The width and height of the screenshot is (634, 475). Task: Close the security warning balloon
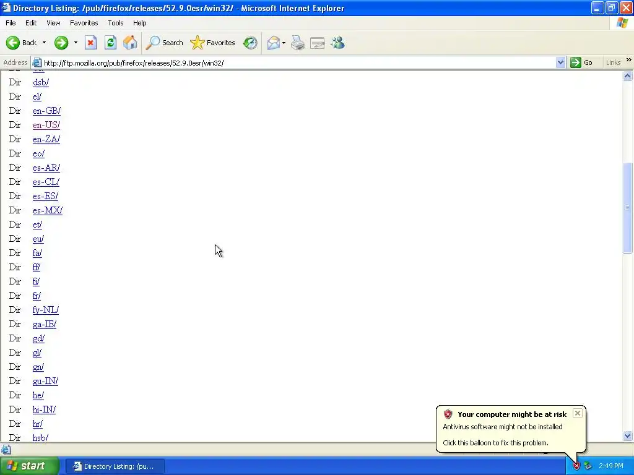tap(578, 413)
